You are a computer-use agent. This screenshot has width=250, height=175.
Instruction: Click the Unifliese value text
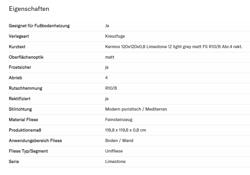pyautogui.click(x=115, y=151)
